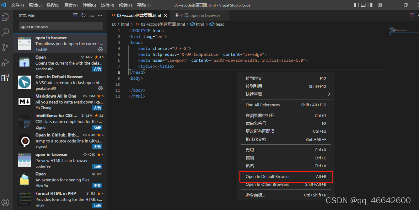Click the extensions search input field

[x=61, y=26]
